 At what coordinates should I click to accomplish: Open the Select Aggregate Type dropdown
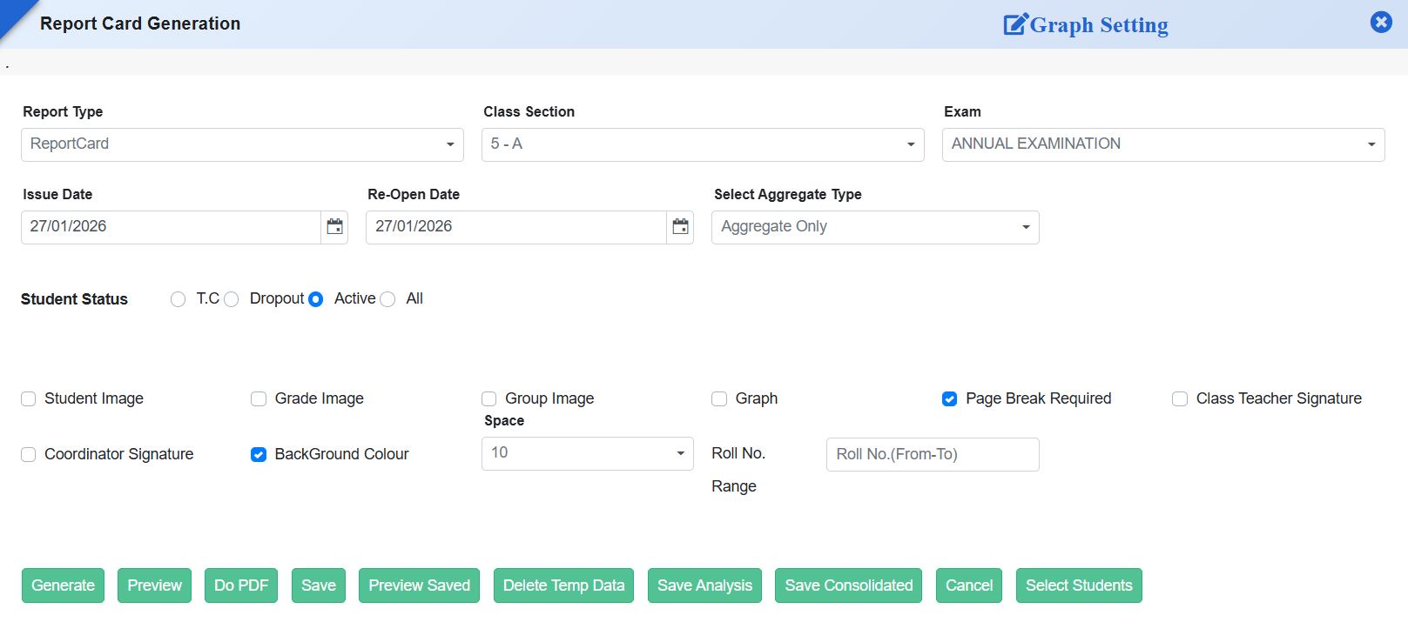tap(874, 227)
